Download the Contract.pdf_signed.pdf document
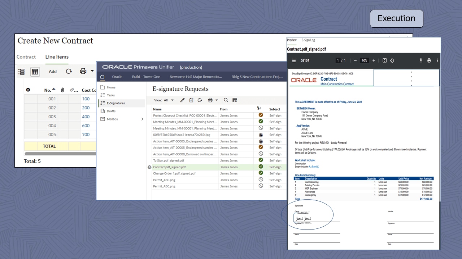Image resolution: width=462 pixels, height=259 pixels. click(421, 60)
